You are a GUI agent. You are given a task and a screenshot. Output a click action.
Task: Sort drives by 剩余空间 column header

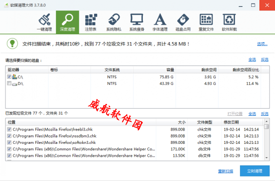pos(197,70)
